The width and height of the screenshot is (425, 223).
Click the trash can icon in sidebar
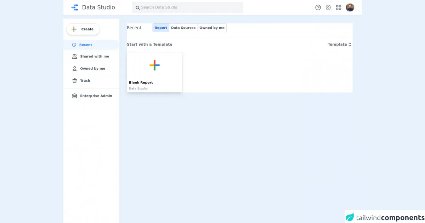coord(74,81)
